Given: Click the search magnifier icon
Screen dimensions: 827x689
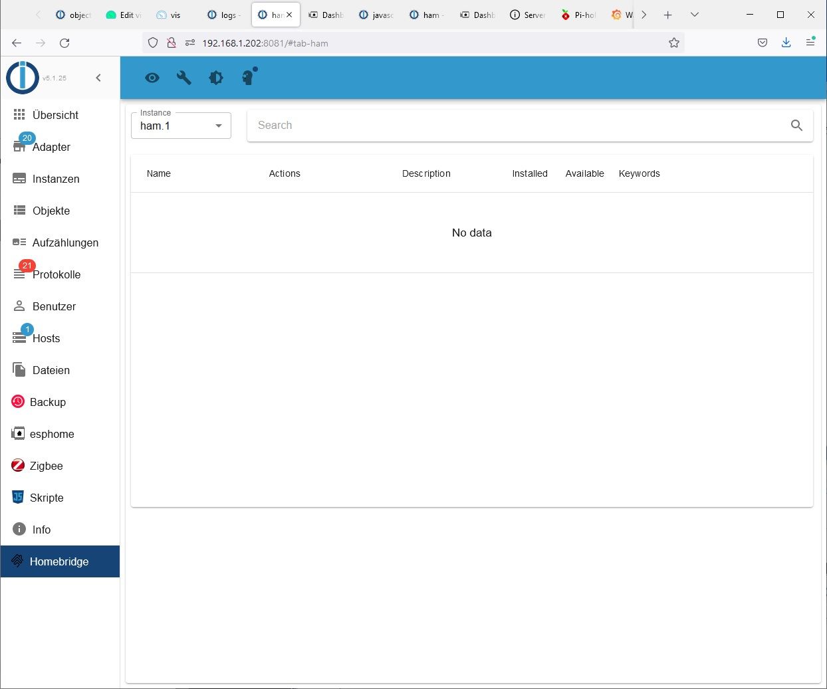Looking at the screenshot, I should [x=796, y=126].
